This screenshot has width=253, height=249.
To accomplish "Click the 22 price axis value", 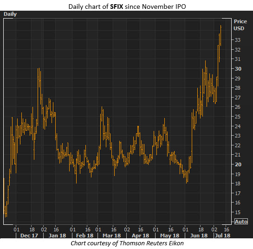I will (238, 145).
